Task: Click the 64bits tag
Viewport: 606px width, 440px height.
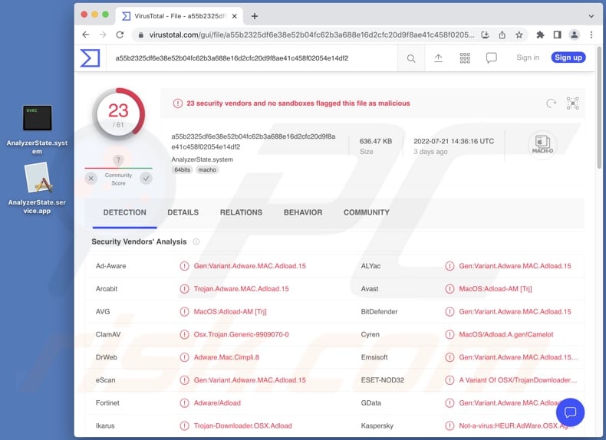Action: (182, 169)
